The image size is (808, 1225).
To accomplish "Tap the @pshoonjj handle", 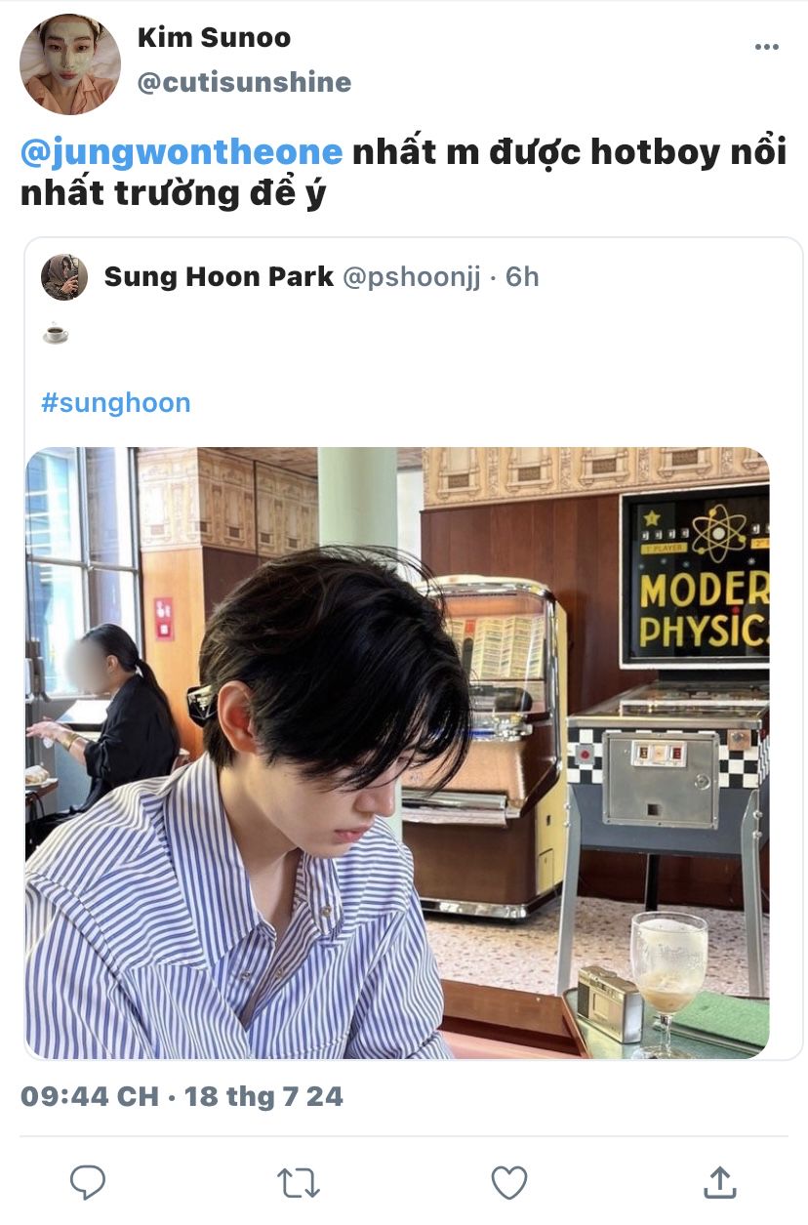I will (411, 277).
